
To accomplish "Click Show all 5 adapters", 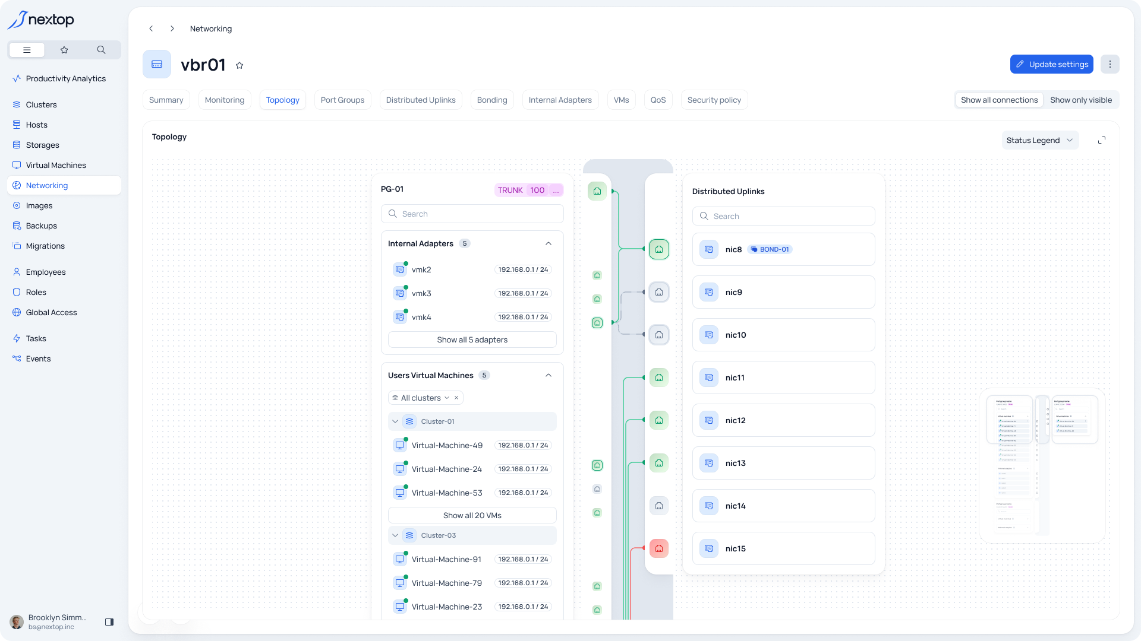I will tap(472, 339).
